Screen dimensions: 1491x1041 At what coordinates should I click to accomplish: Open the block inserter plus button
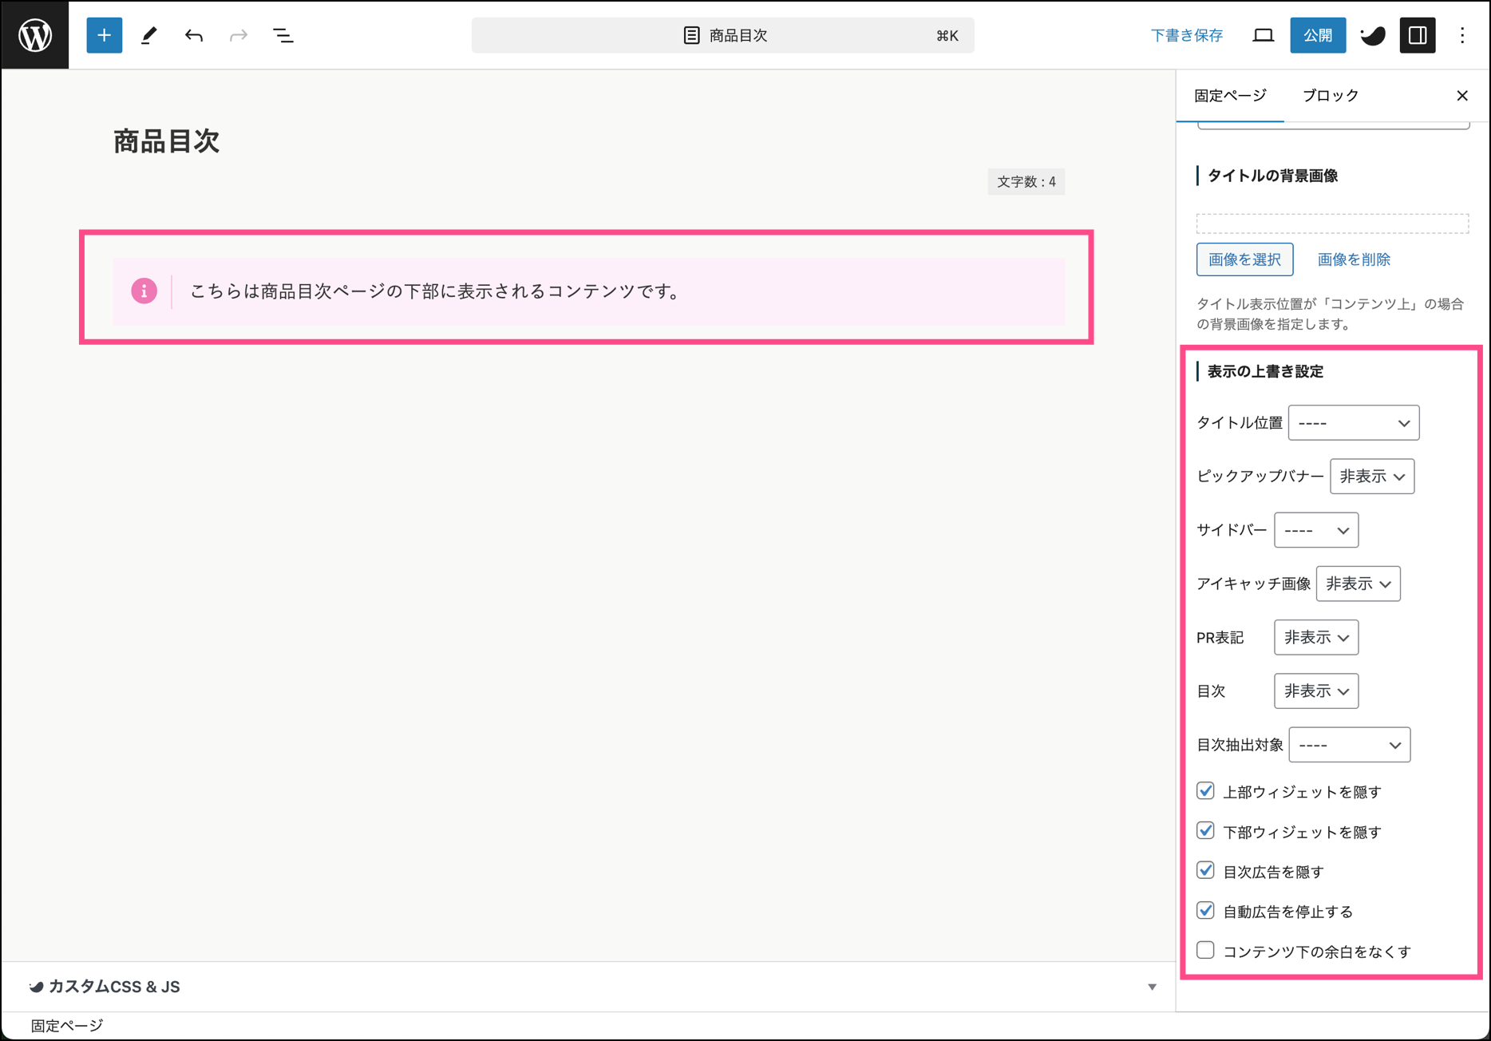click(x=104, y=35)
